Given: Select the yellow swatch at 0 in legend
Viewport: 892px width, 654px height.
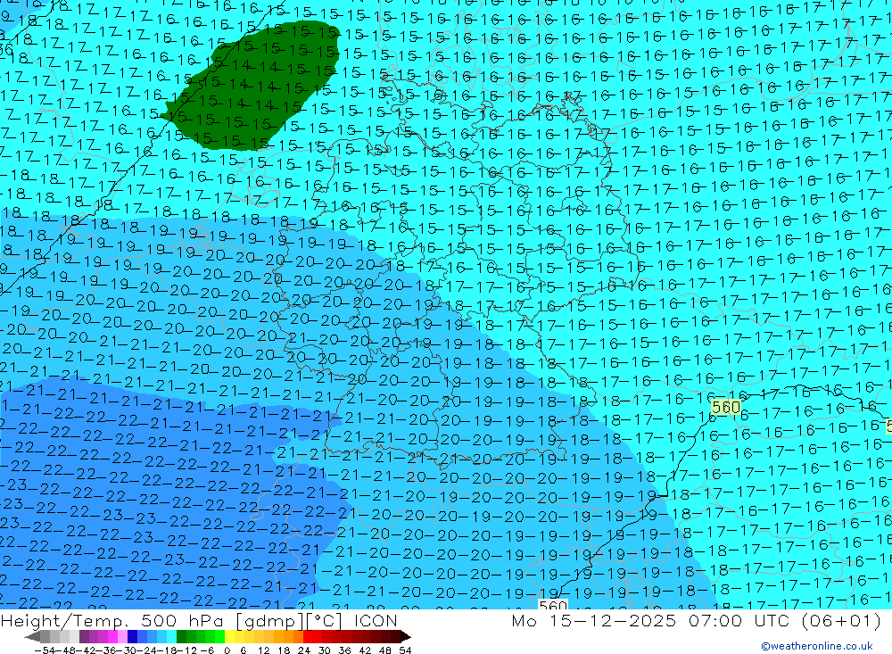Looking at the screenshot, I should click(x=230, y=636).
